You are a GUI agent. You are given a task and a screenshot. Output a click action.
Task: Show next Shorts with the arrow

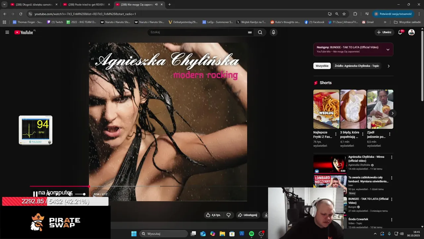point(393,113)
